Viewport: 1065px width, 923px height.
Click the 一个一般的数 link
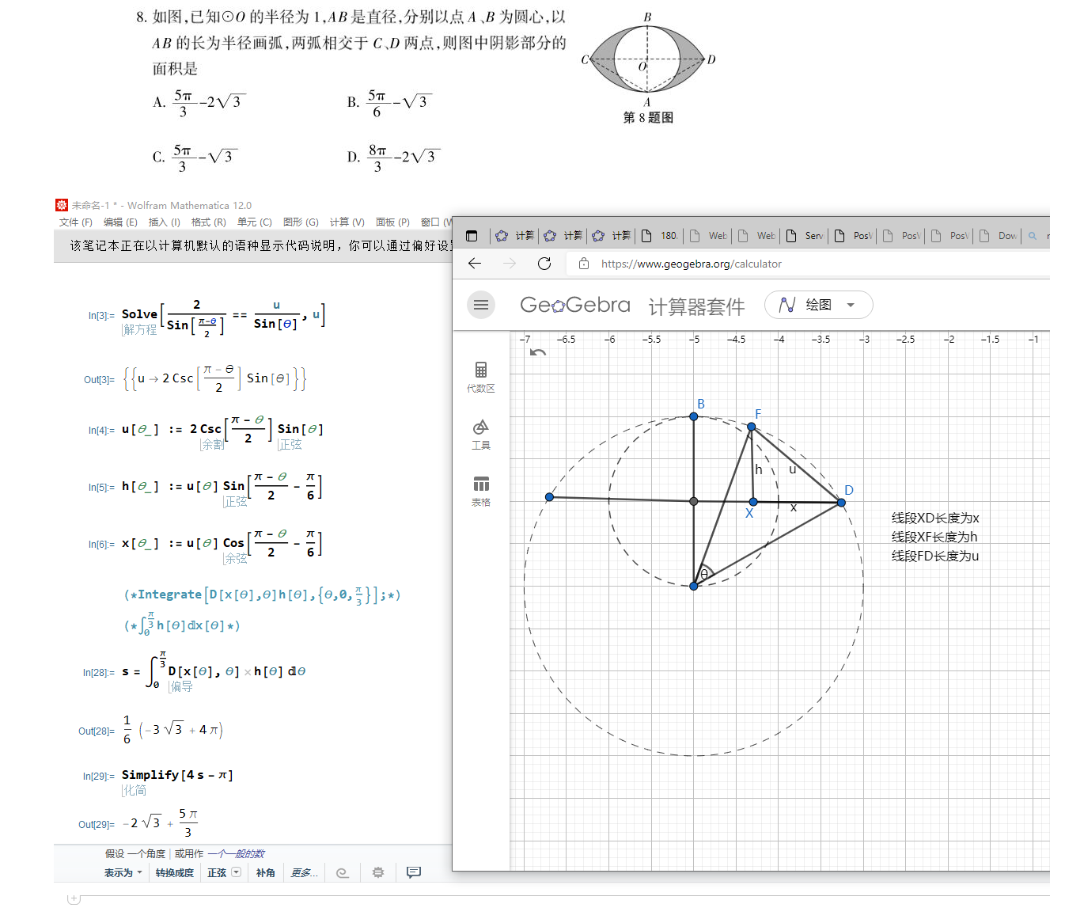(235, 853)
